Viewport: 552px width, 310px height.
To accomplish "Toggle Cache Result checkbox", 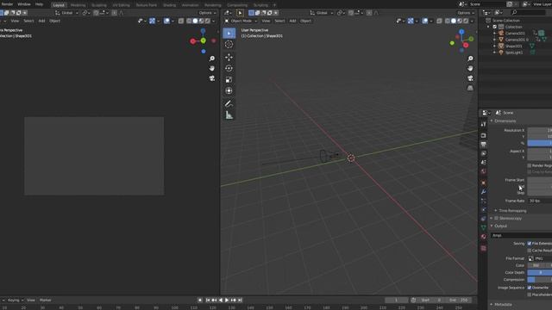I will (530, 251).
